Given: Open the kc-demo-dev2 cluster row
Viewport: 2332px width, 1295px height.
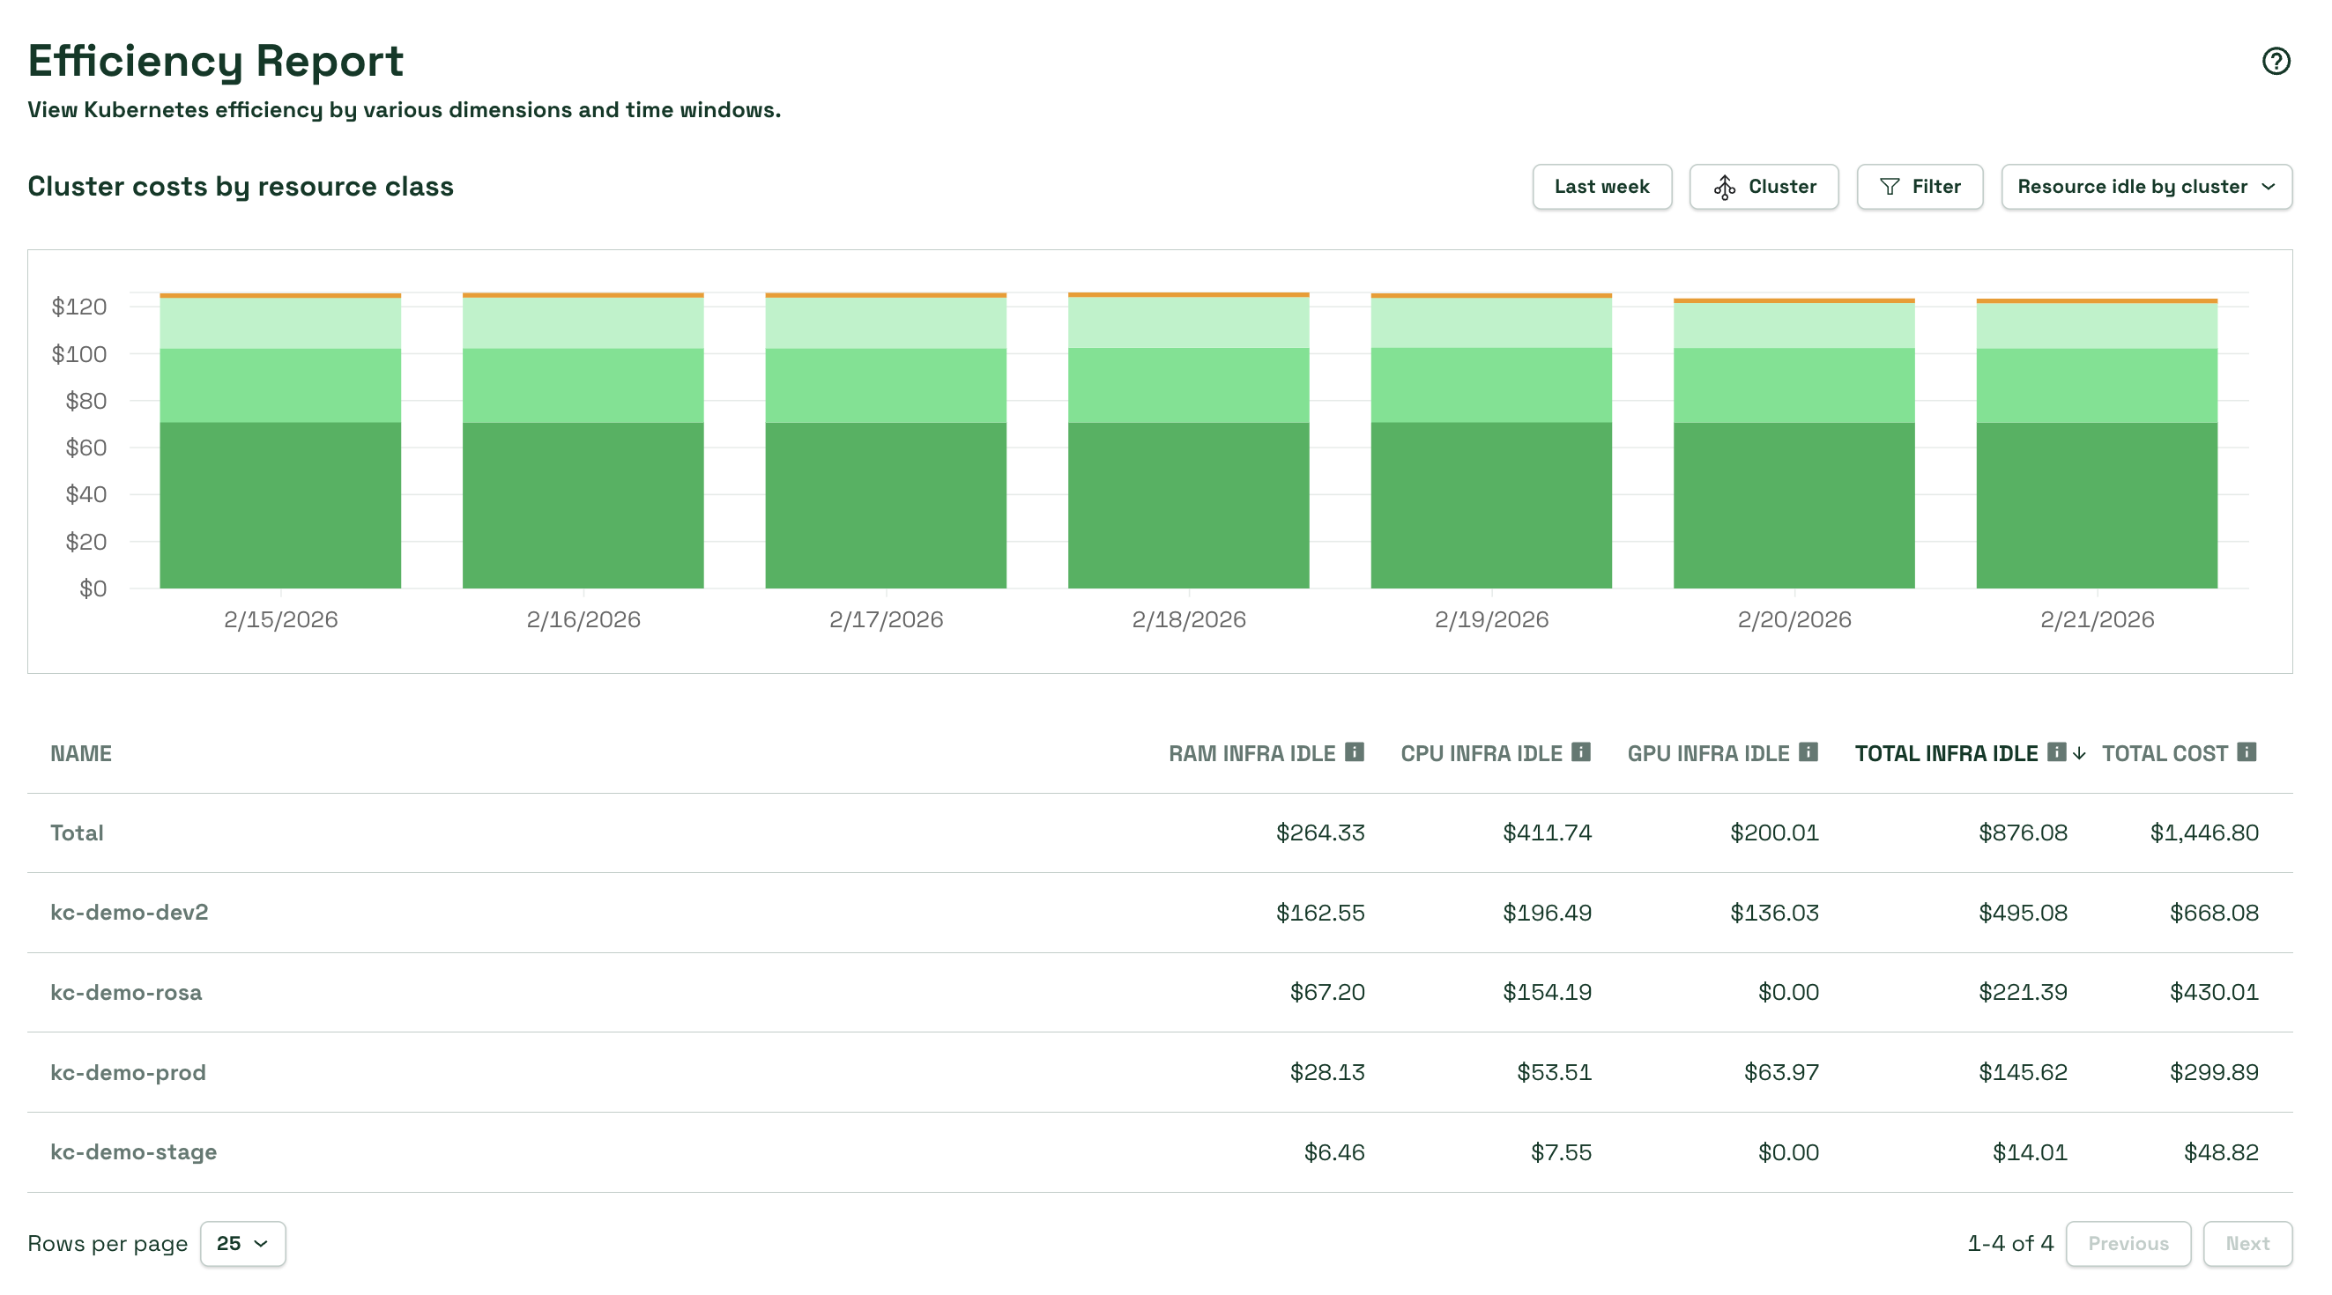Looking at the screenshot, I should [x=129, y=912].
